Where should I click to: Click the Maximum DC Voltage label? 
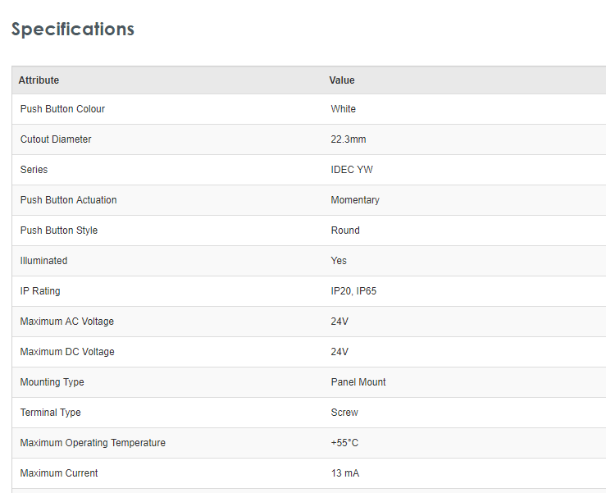click(67, 352)
